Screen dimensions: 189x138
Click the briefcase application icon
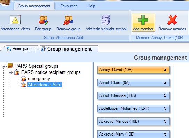(5, 2)
